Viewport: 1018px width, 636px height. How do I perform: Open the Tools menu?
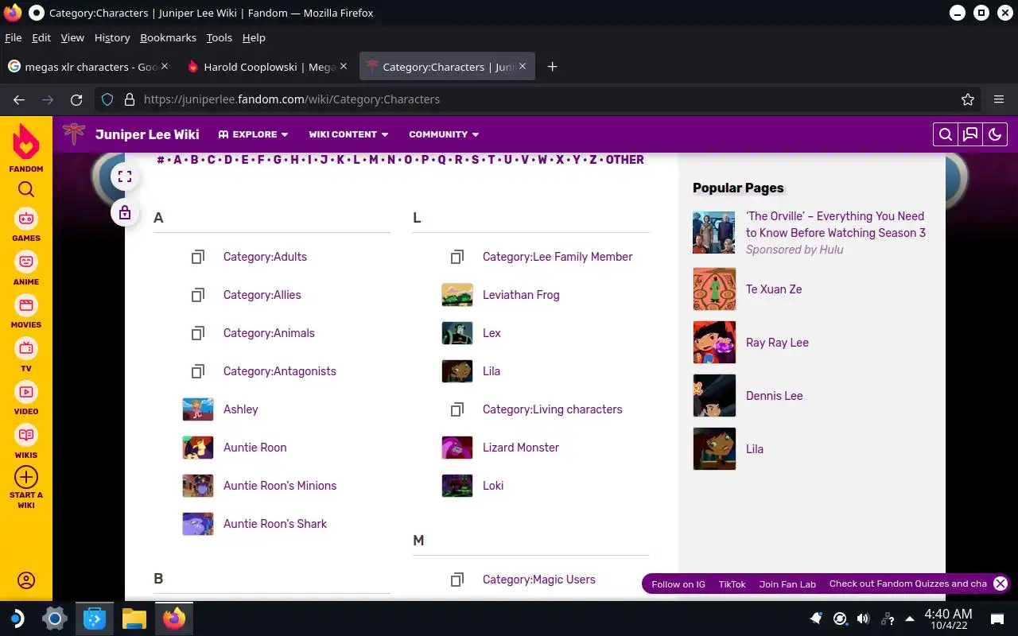219,37
